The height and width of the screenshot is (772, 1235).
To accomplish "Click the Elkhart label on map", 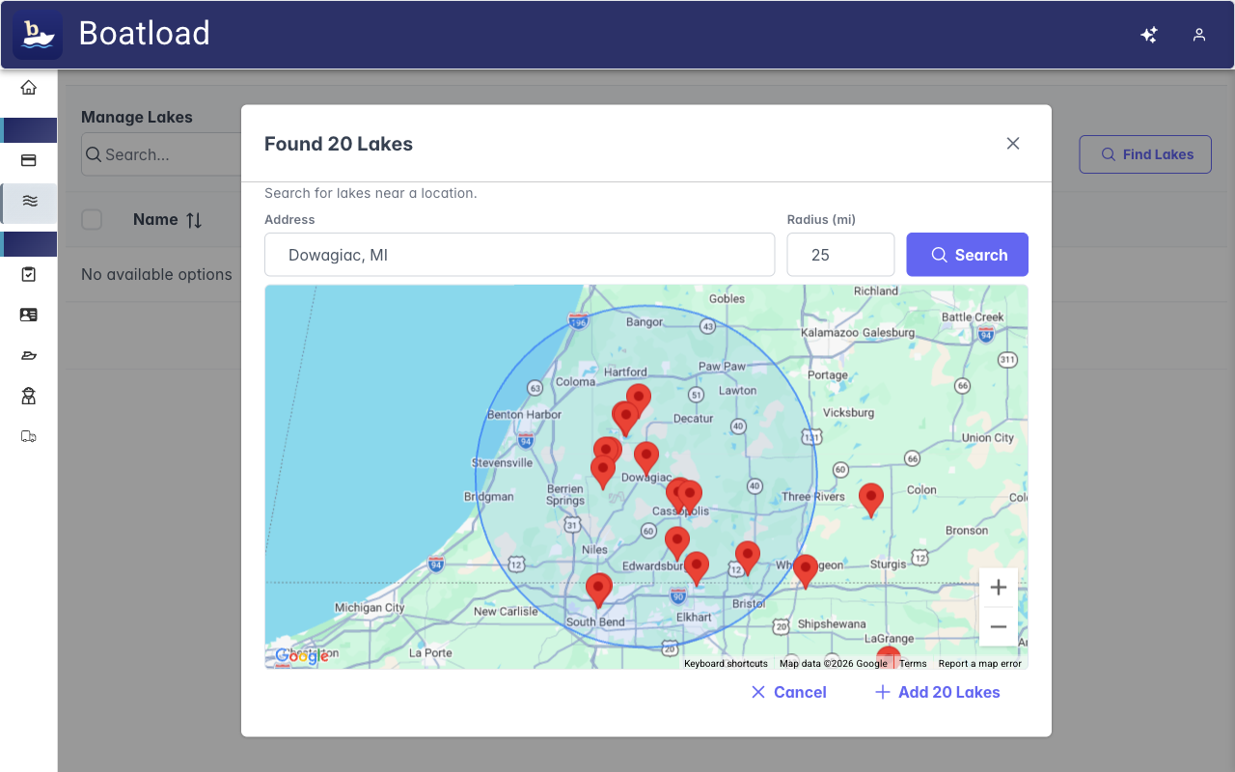I will click(694, 617).
